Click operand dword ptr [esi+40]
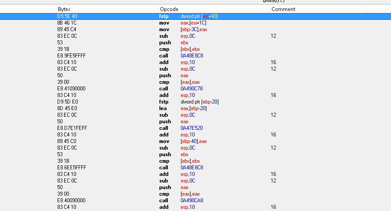The width and height of the screenshot is (391, 211). [x=199, y=16]
